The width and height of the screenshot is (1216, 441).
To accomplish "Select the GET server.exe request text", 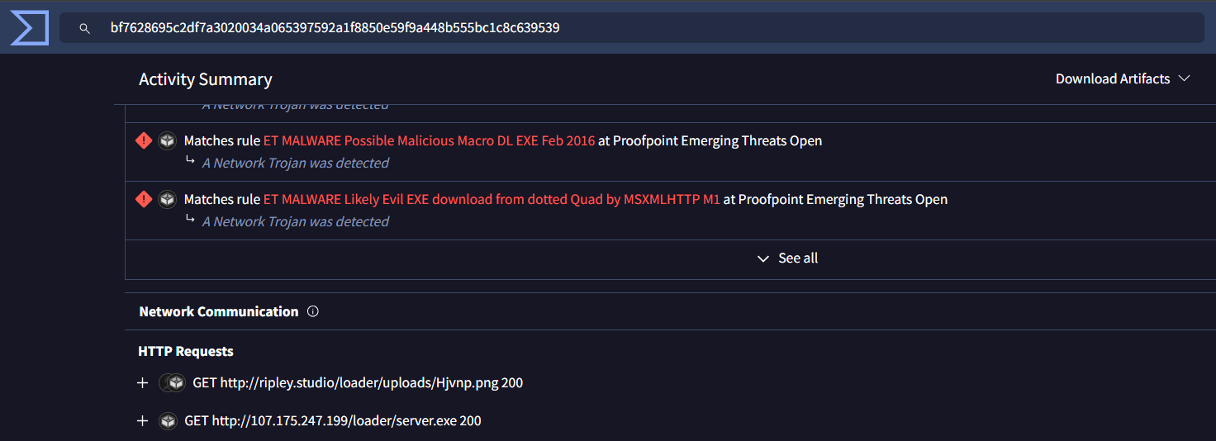I will click(x=332, y=421).
